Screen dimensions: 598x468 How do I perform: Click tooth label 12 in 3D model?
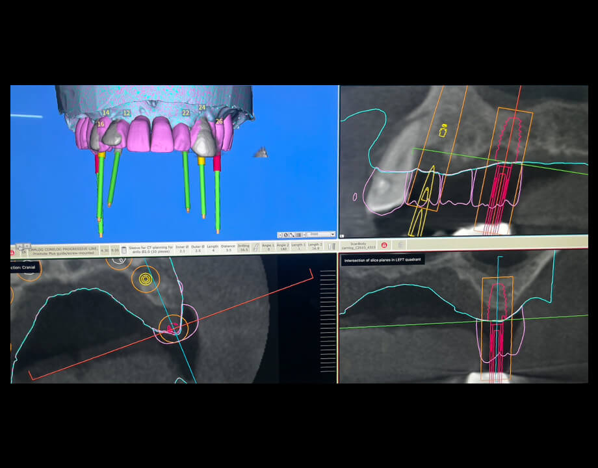click(x=126, y=113)
